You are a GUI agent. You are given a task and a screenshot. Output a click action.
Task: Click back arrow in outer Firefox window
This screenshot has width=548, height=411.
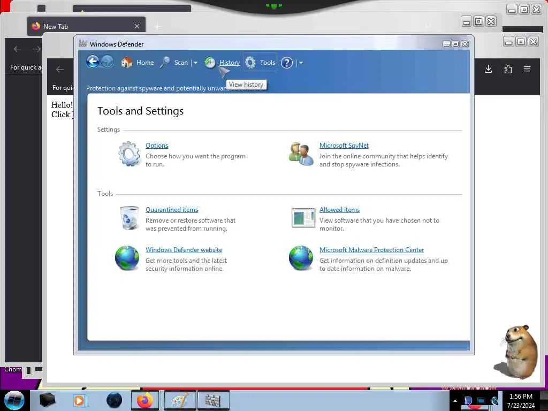click(18, 49)
